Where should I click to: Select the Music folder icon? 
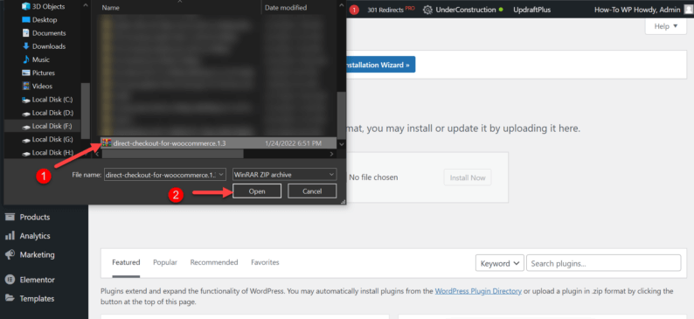coord(25,59)
